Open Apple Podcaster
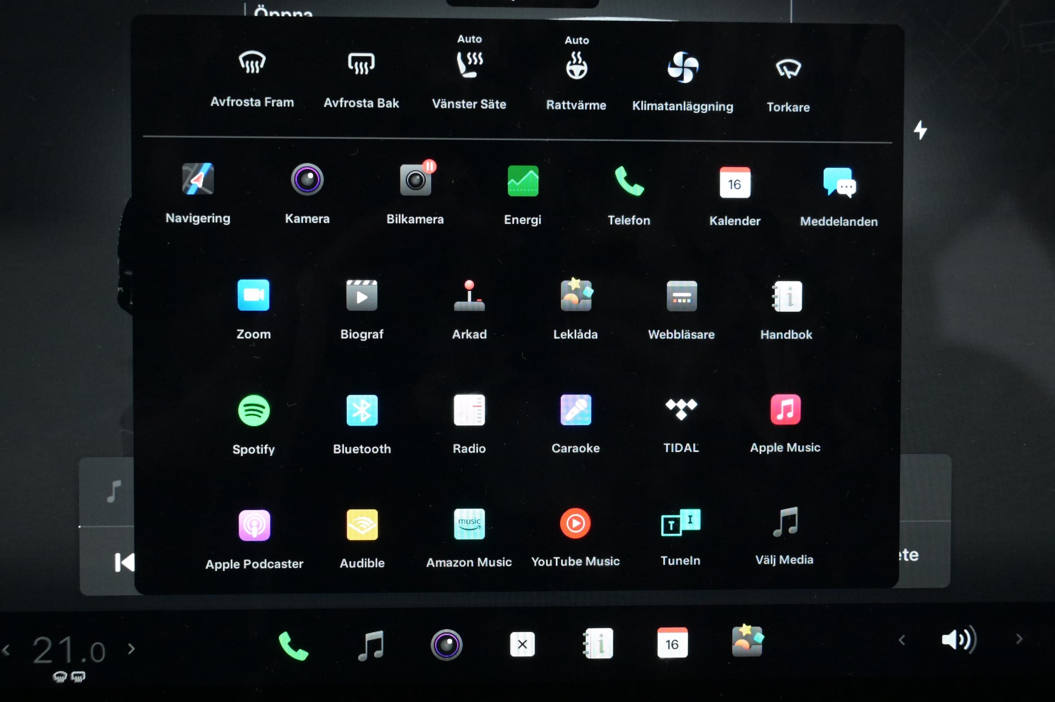 point(254,525)
